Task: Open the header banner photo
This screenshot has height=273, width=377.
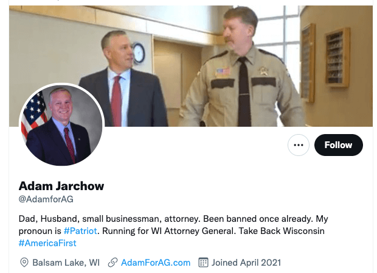Action: pyautogui.click(x=191, y=66)
